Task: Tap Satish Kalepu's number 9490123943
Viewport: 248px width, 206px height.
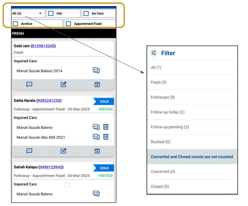Action: click(x=51, y=167)
